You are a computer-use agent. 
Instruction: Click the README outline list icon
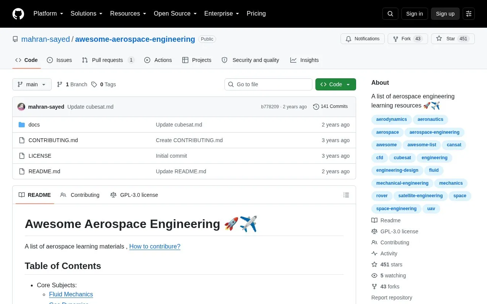pyautogui.click(x=346, y=195)
